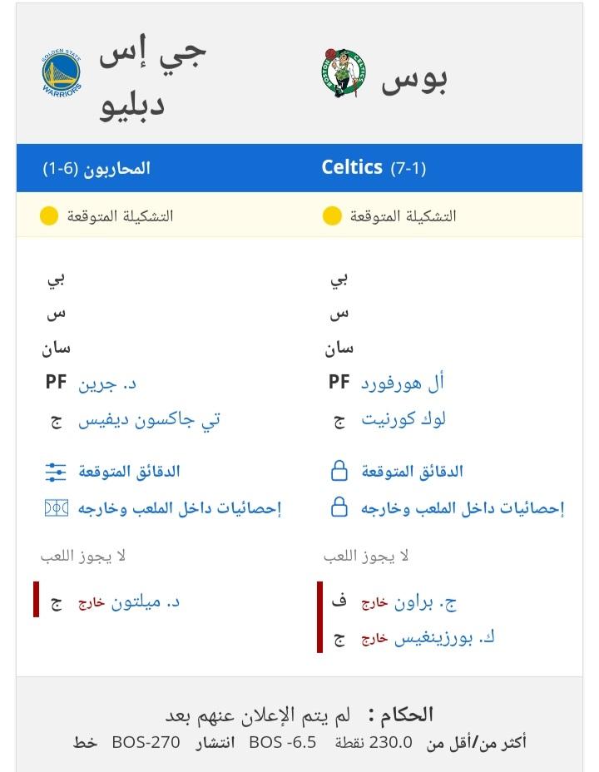
Task: Open player link أل هورفورد
Action: tap(403, 383)
